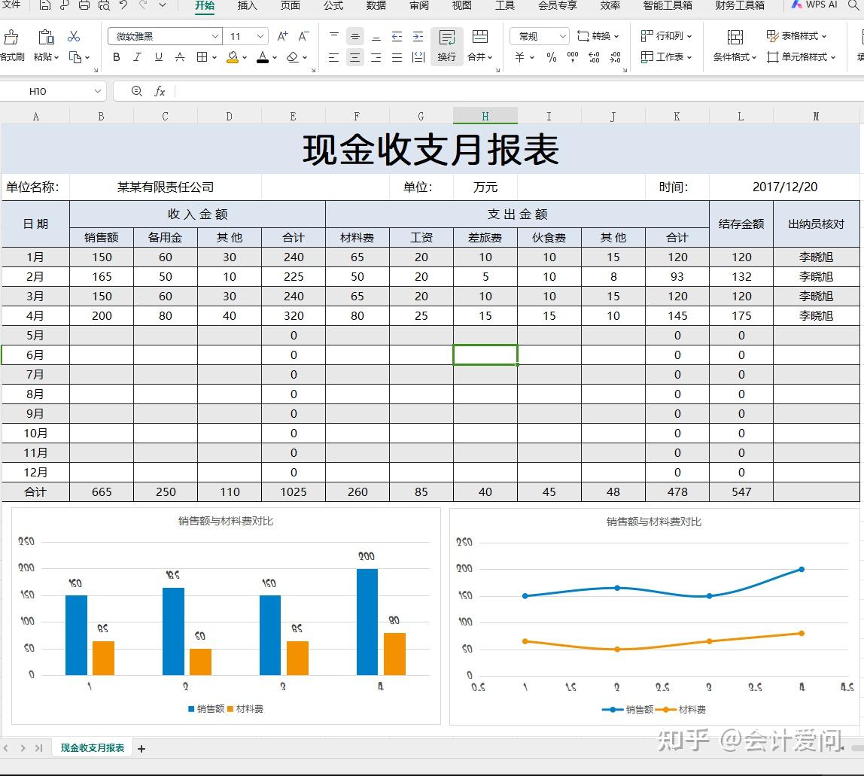The image size is (864, 776).
Task: Open Print Preview from quick access bar
Action: click(104, 5)
